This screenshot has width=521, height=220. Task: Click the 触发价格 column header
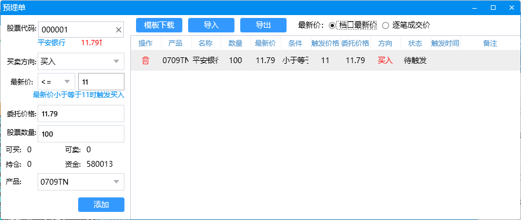click(x=325, y=43)
